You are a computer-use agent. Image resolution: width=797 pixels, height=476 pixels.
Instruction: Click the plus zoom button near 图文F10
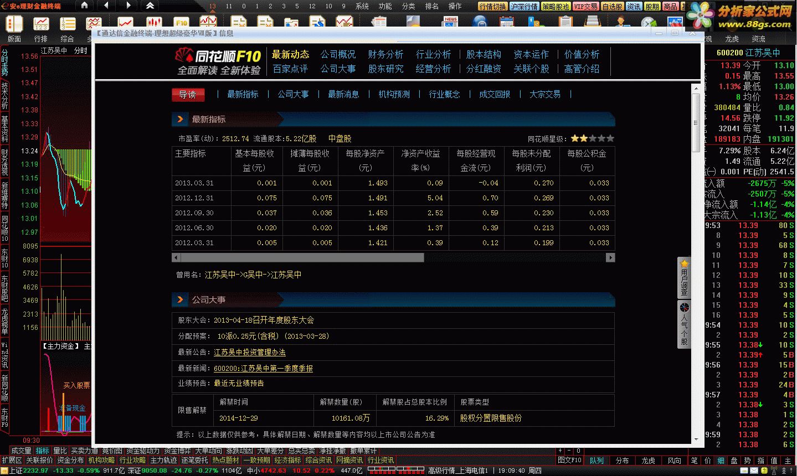pyautogui.click(x=561, y=451)
